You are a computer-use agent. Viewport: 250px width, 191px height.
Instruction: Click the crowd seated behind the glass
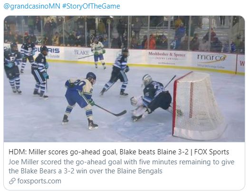point(125,32)
